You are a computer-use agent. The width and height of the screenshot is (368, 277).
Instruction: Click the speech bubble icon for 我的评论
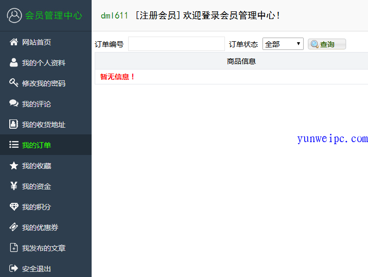click(14, 103)
